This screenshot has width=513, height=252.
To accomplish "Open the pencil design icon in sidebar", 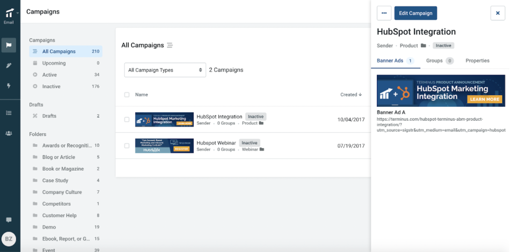I will (9, 66).
